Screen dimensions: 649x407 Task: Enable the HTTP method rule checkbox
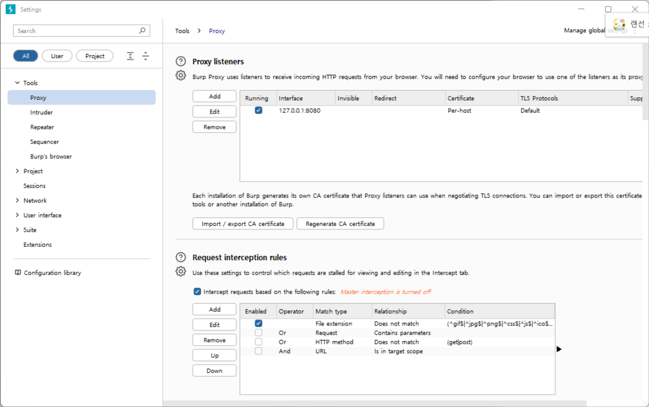[x=258, y=342]
